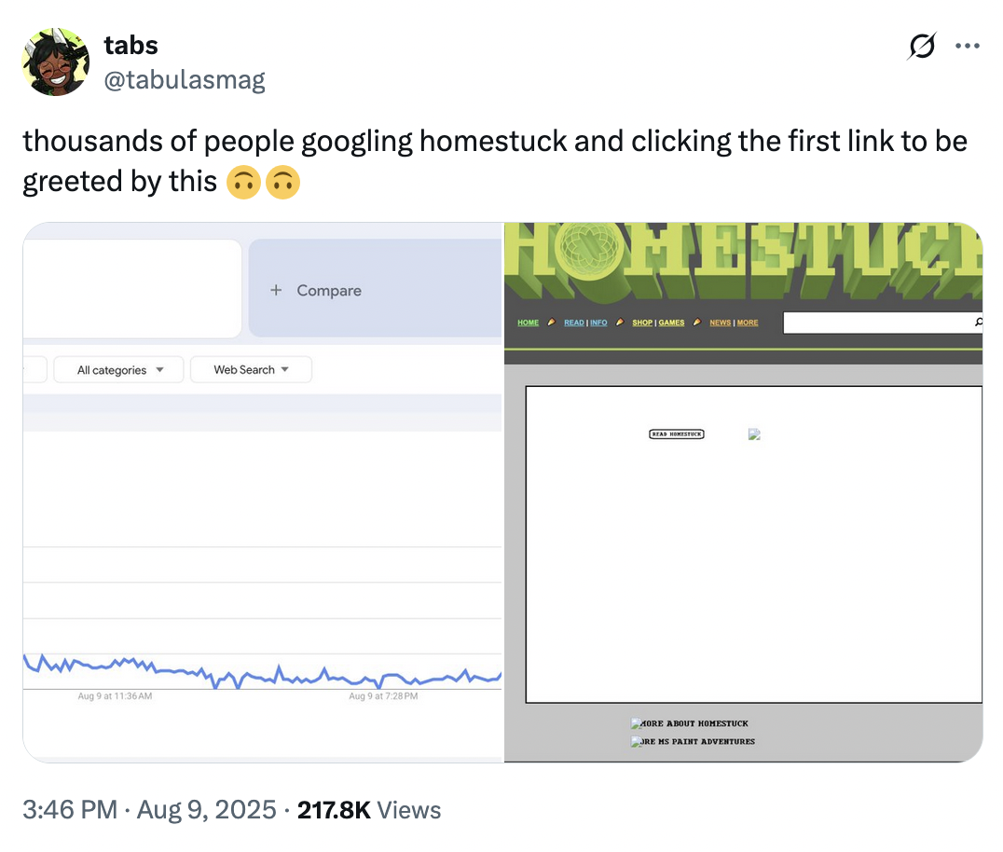Select the GAMES nav link

(672, 323)
